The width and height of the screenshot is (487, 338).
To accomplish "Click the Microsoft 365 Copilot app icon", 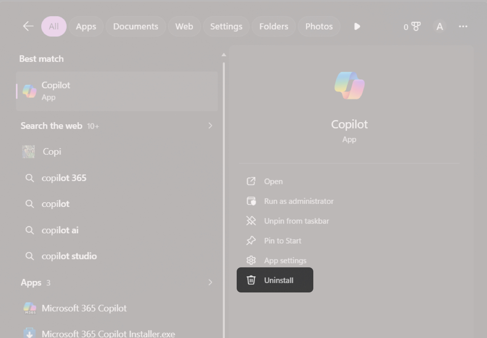I will pyautogui.click(x=29, y=308).
